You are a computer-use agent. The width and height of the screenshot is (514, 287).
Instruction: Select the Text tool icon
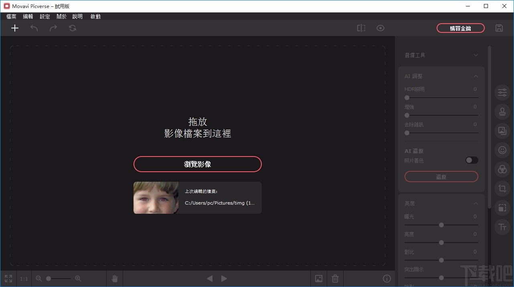502,227
